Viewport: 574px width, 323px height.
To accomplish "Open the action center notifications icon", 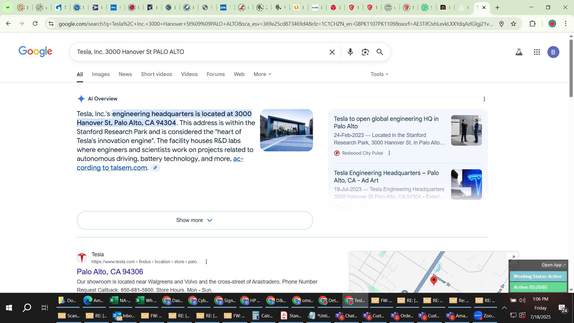I will 563,308.
